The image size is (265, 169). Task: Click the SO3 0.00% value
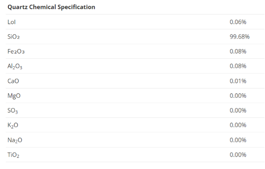click(238, 110)
